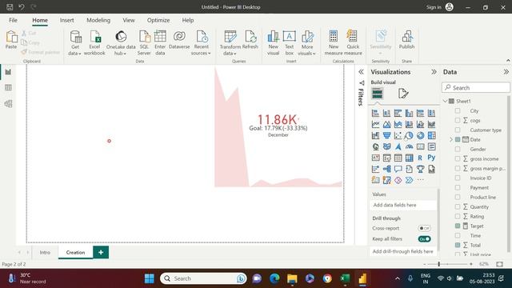Switch to Report view in left sidebar
The width and height of the screenshot is (512, 288).
[x=8, y=72]
